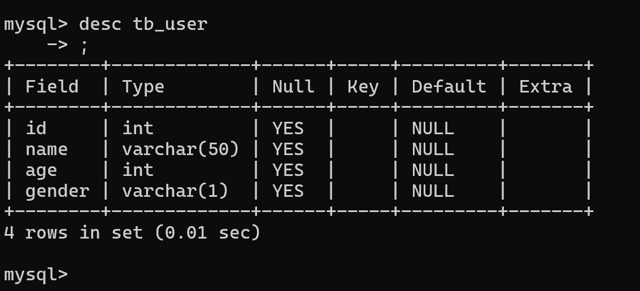The image size is (640, 291).
Task: Click the 'int' type in the age row
Action: pos(137,170)
